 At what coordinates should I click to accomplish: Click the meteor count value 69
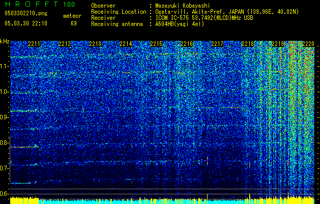click(74, 23)
